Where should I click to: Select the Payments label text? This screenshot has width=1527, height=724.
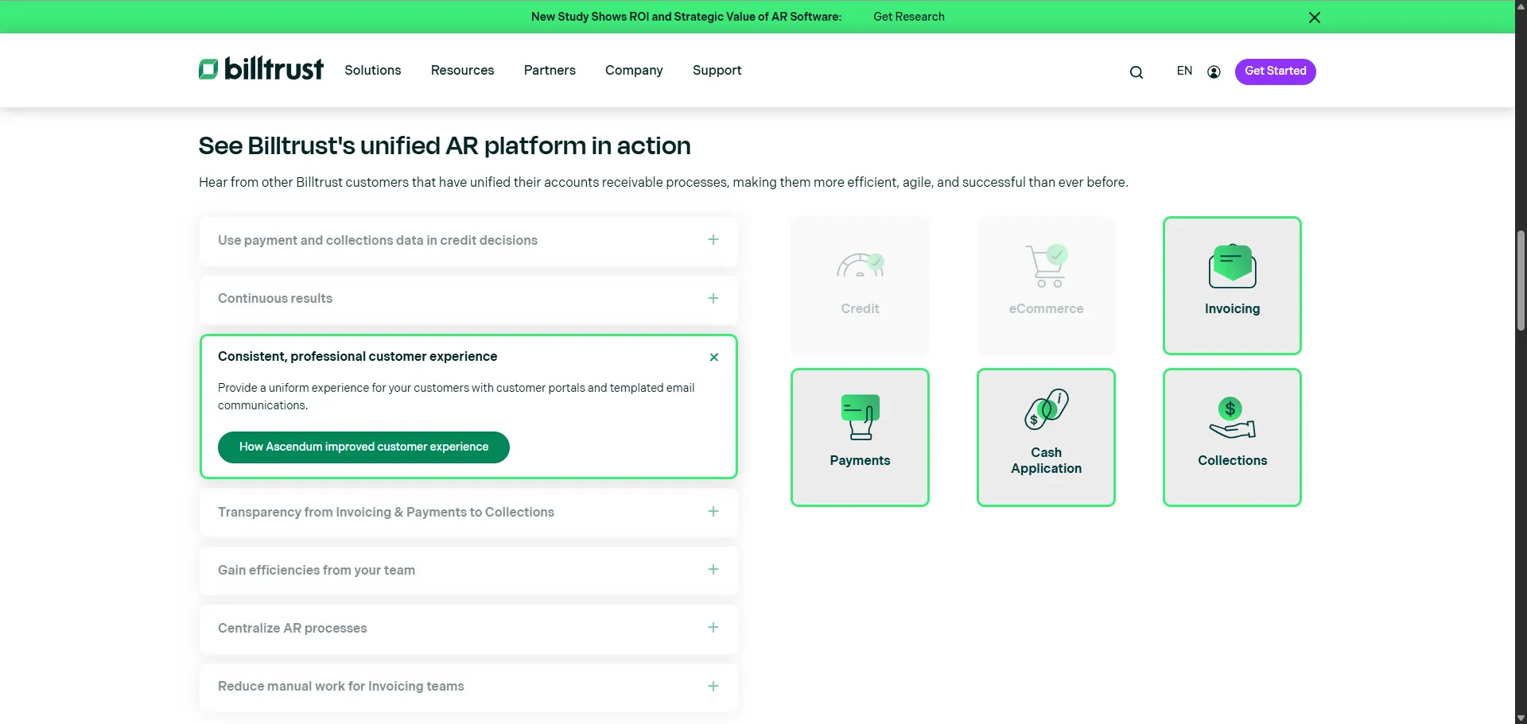860,460
